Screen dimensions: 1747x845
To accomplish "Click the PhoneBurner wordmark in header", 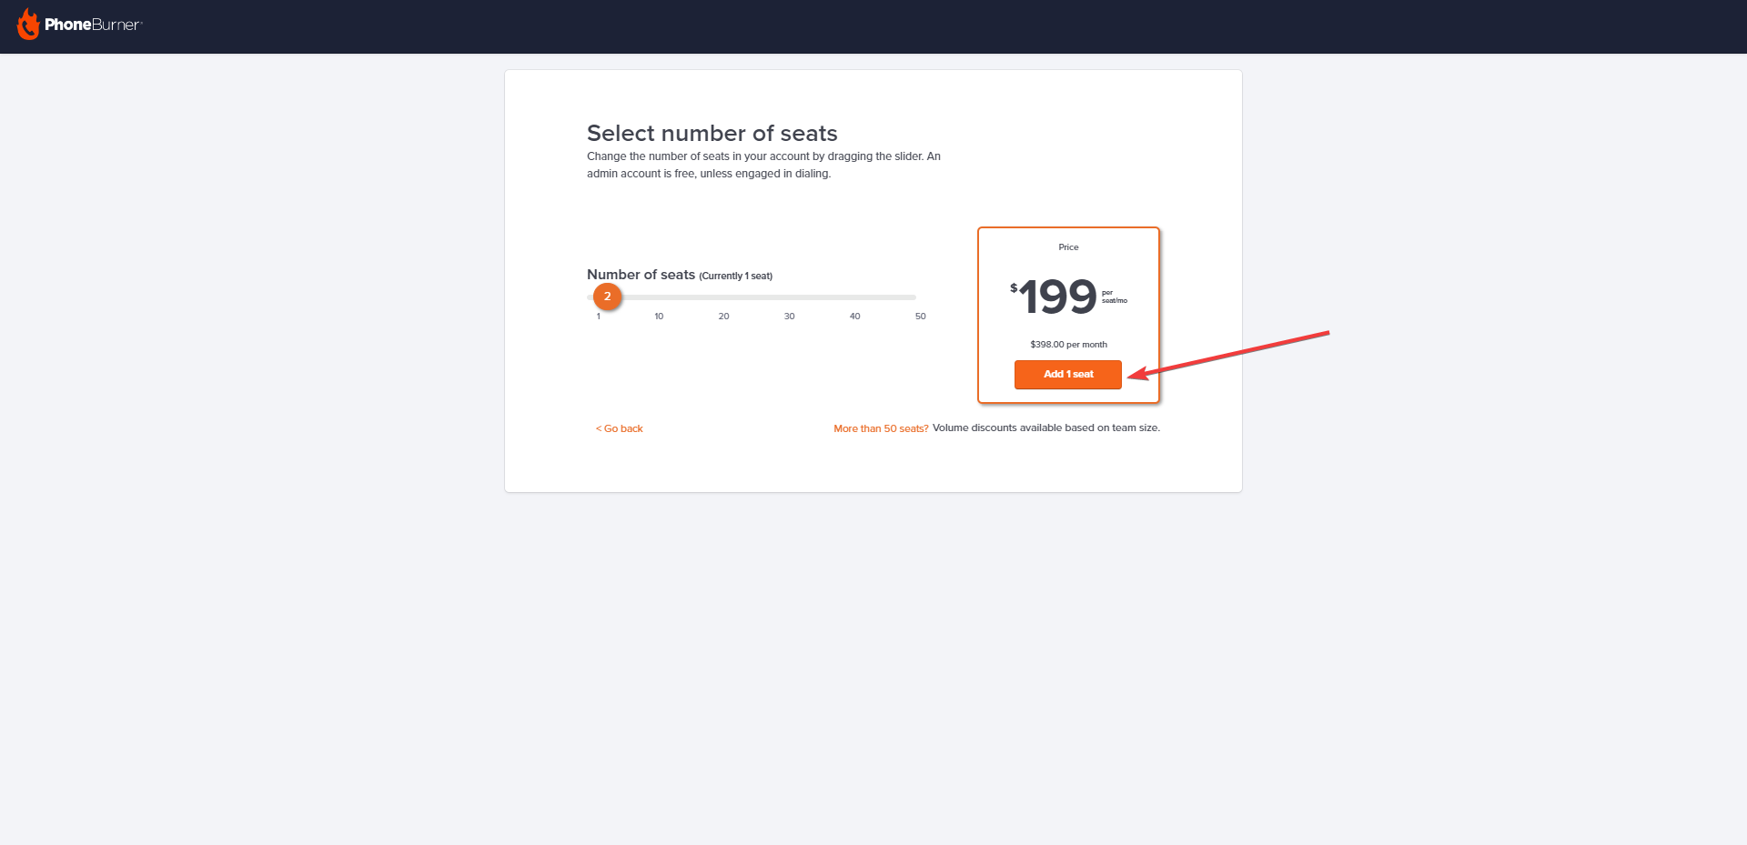I will [x=94, y=25].
